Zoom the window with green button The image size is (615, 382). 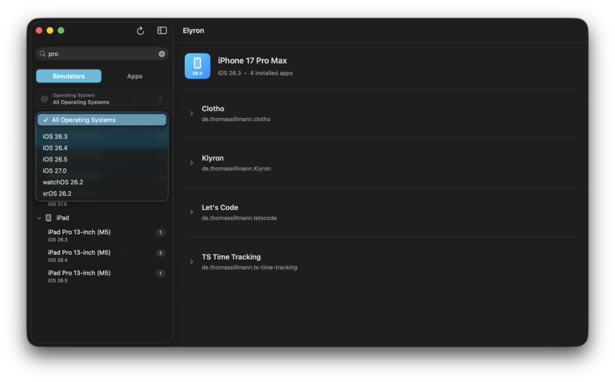[x=61, y=31]
